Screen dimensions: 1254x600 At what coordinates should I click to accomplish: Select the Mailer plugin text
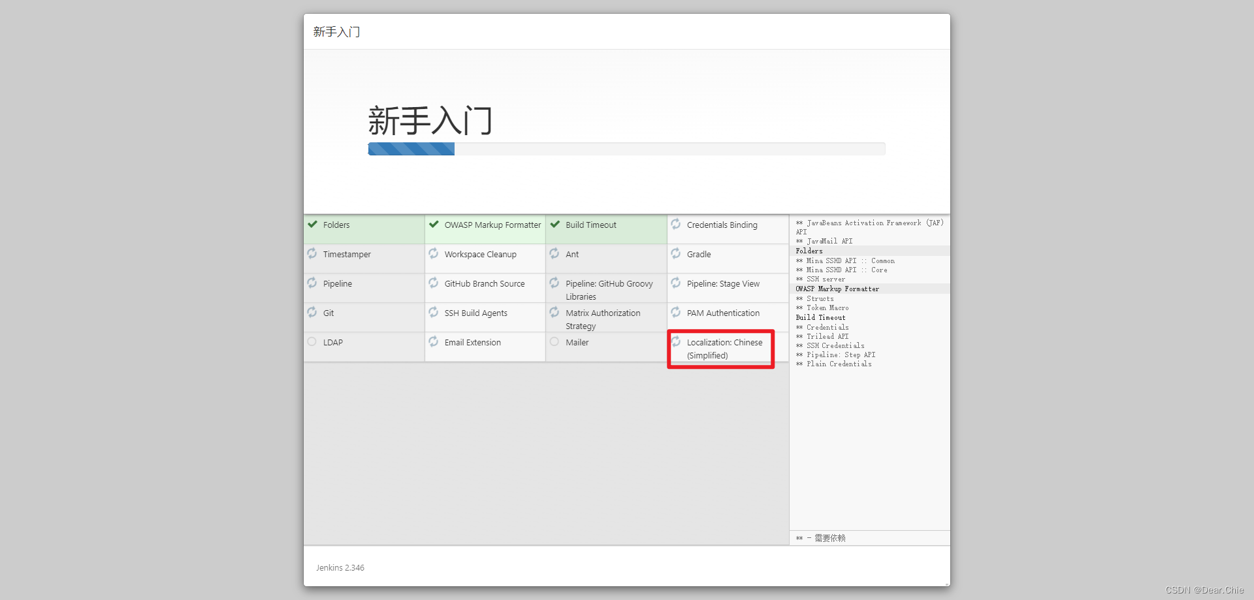tap(577, 343)
